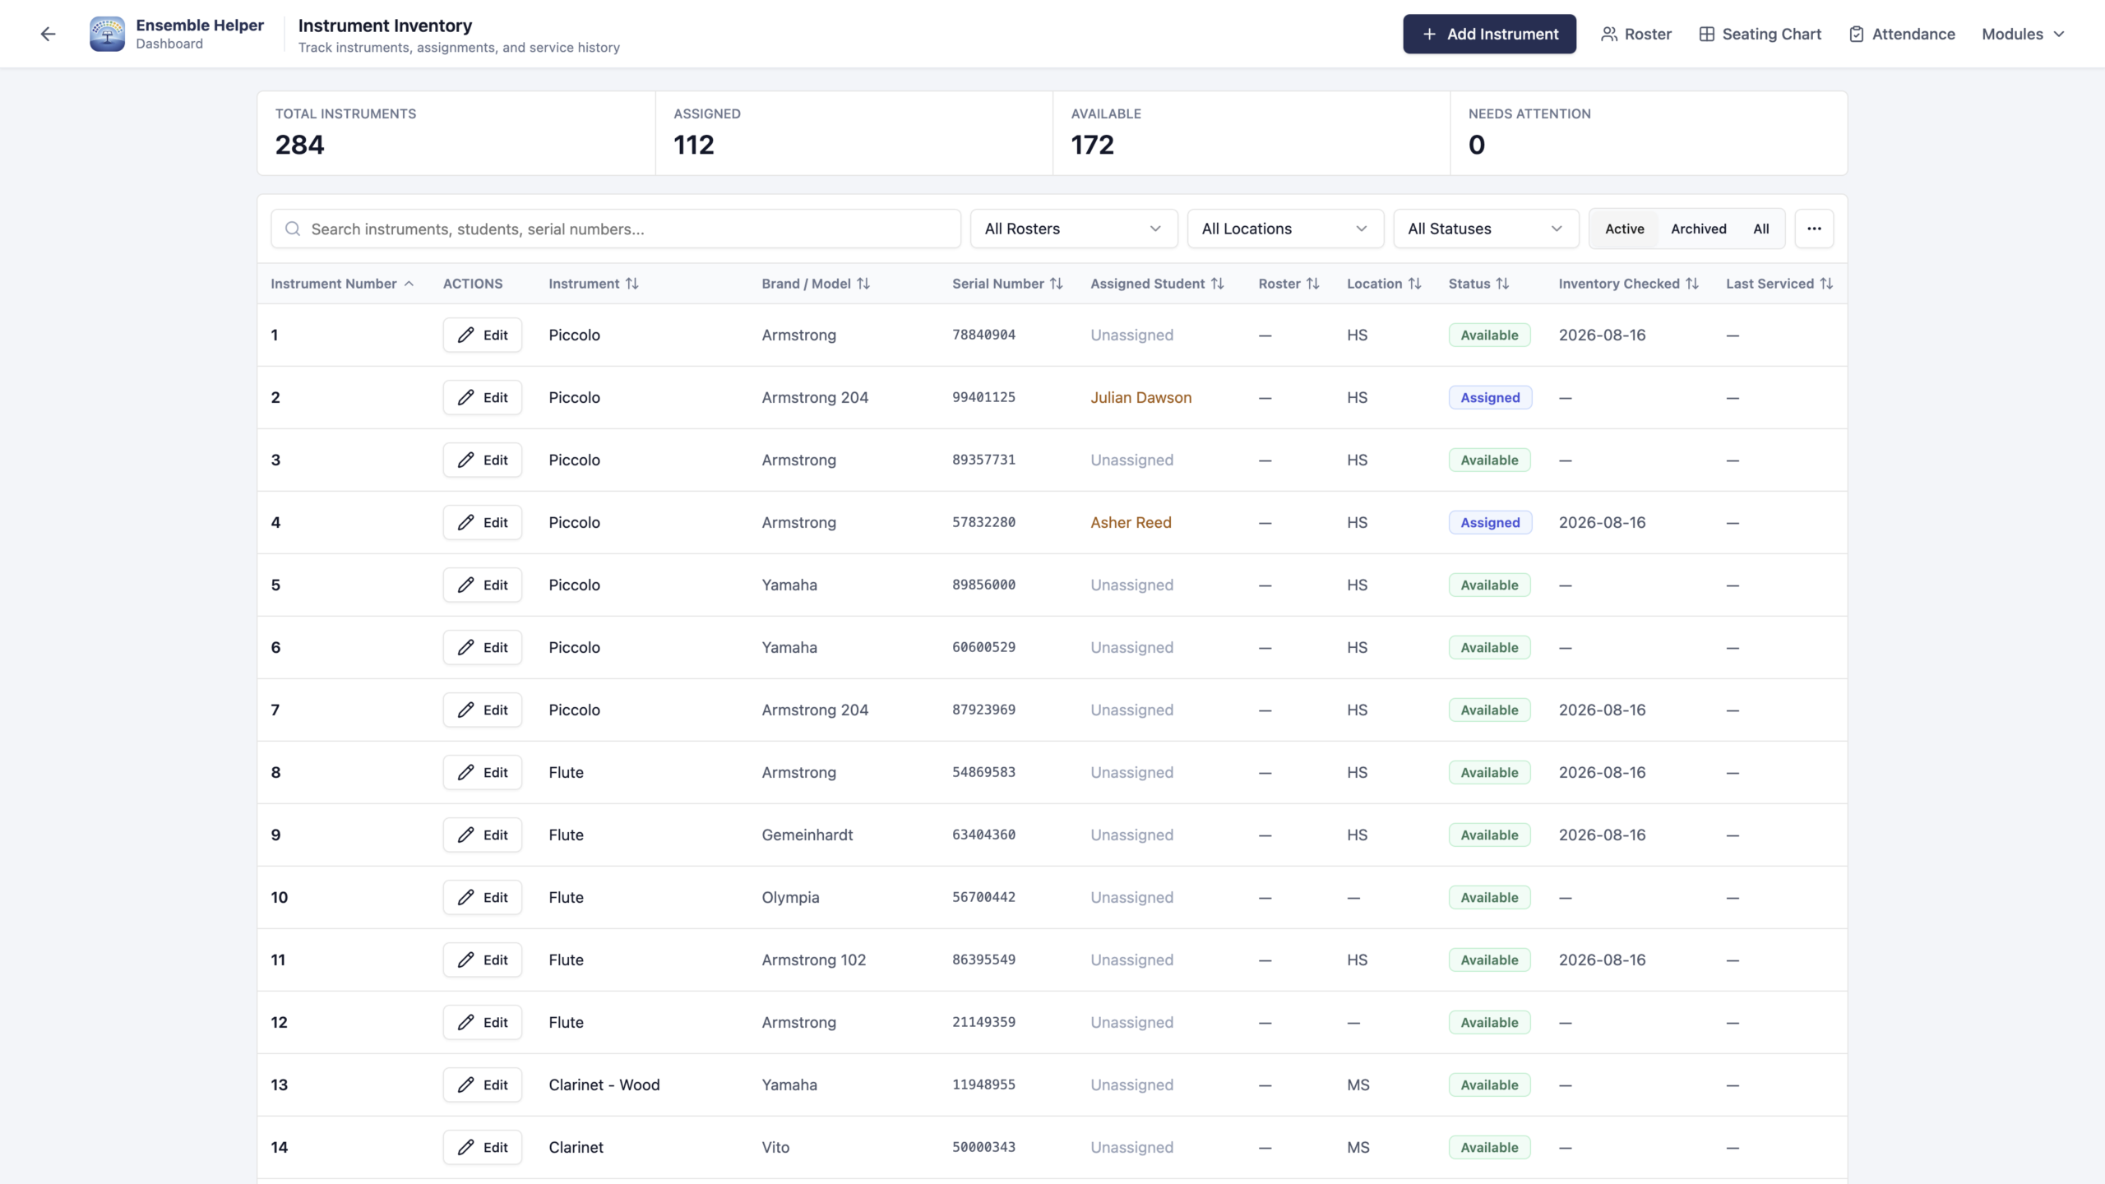The height and width of the screenshot is (1184, 2105).
Task: Go to the Attendance page
Action: click(x=1902, y=34)
